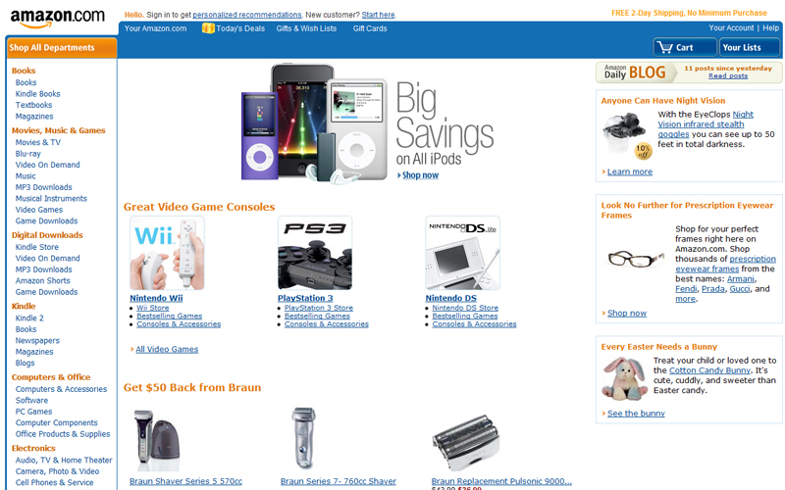Viewport: 785px width, 490px height.
Task: Open Your Account link
Action: coord(731,28)
